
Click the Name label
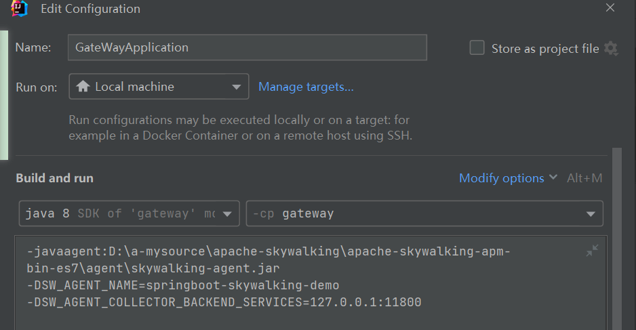click(33, 47)
